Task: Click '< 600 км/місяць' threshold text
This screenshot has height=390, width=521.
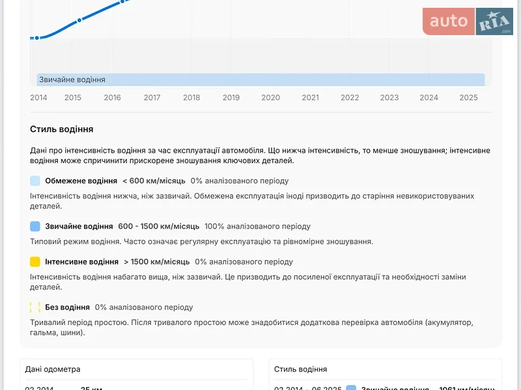Action: tap(154, 181)
